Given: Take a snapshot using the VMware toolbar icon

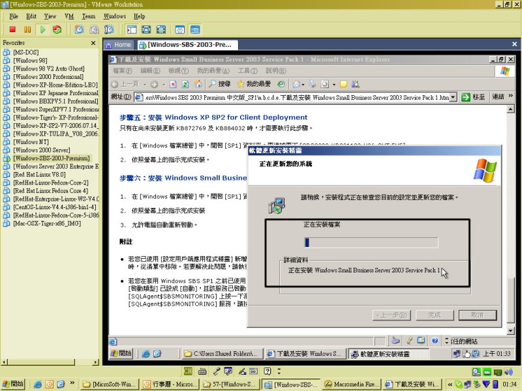Looking at the screenshot, I should point(79,29).
